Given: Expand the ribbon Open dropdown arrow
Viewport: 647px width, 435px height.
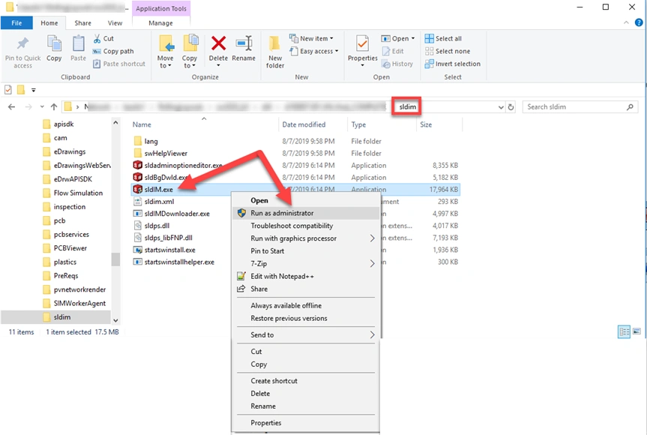Looking at the screenshot, I should point(413,38).
